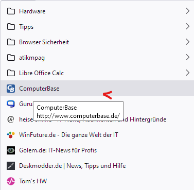Click the Hardware folder icon
Viewport: 194px width, 190px height.
11,11
